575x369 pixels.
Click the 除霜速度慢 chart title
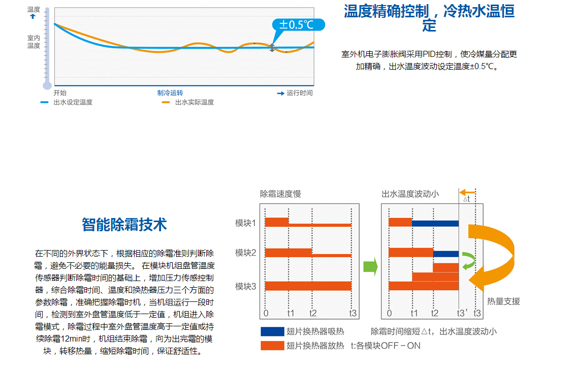[x=280, y=194]
